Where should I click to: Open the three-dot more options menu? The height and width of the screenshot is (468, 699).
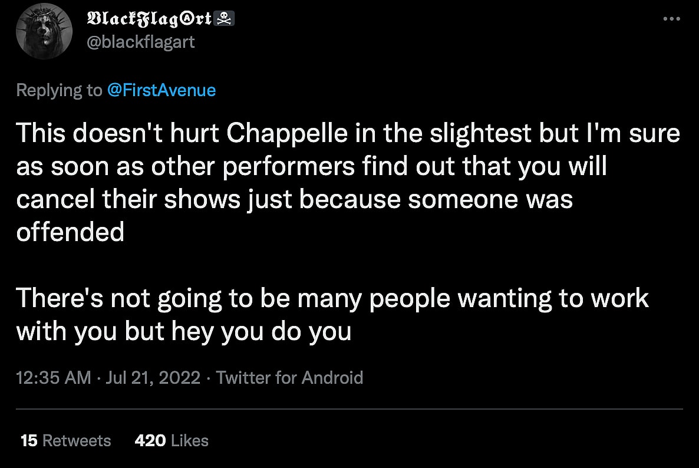pyautogui.click(x=671, y=19)
